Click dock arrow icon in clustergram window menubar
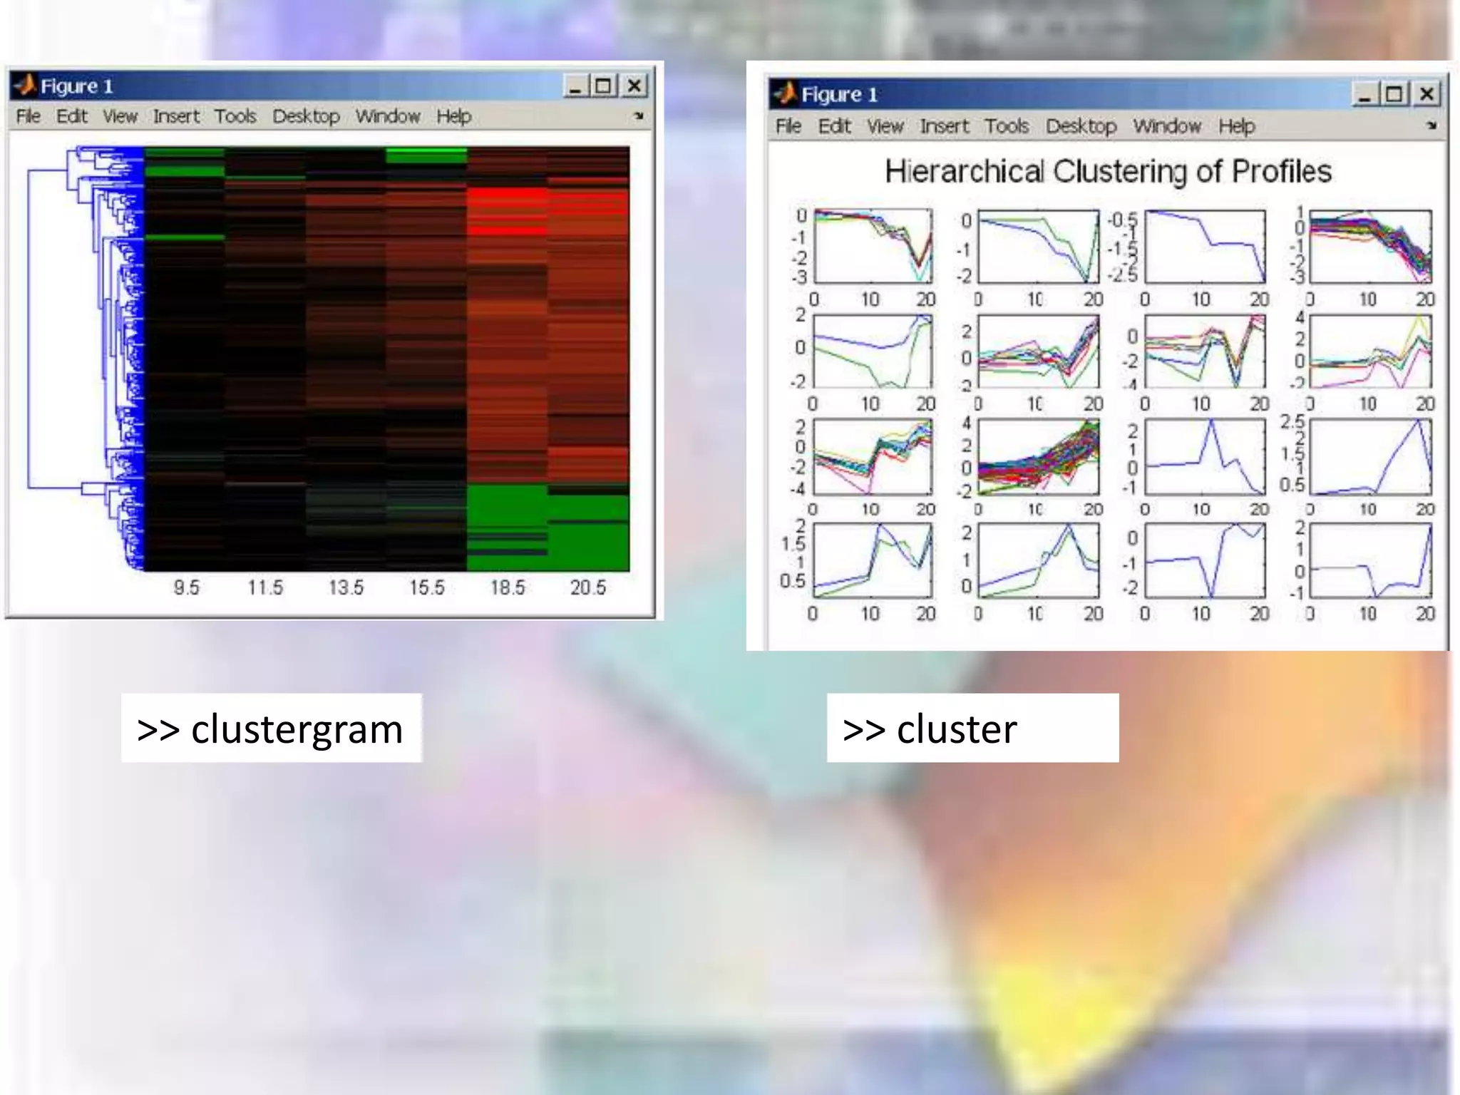Screen dimensions: 1460x1095 pos(639,115)
